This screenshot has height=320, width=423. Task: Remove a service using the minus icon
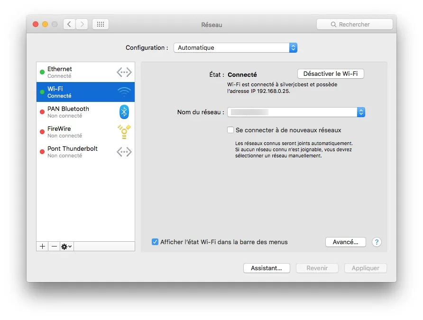[x=54, y=246]
